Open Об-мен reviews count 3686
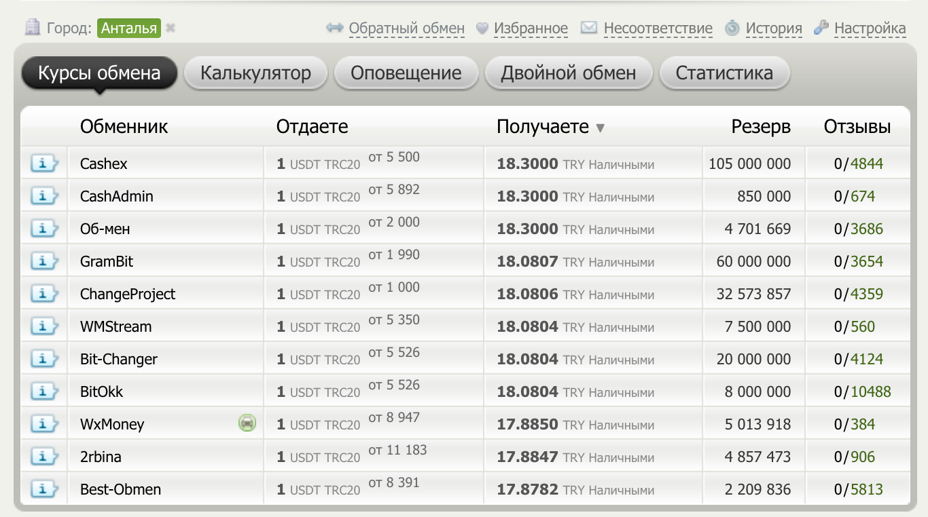928x517 pixels. (867, 229)
